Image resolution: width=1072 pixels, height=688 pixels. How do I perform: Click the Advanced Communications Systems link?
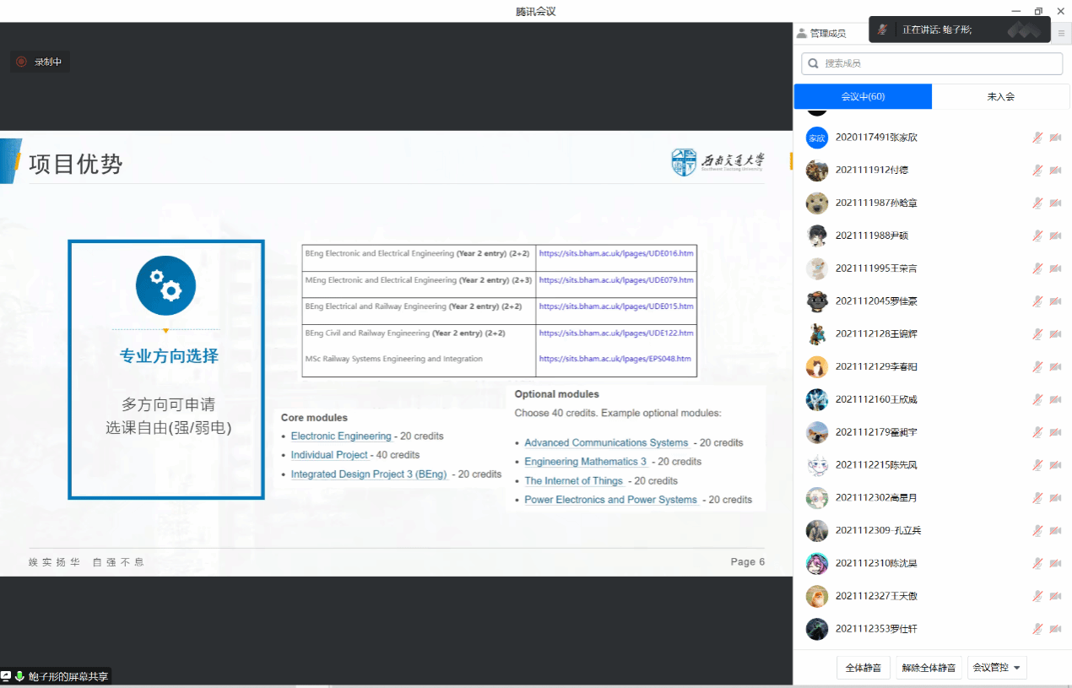[606, 442]
